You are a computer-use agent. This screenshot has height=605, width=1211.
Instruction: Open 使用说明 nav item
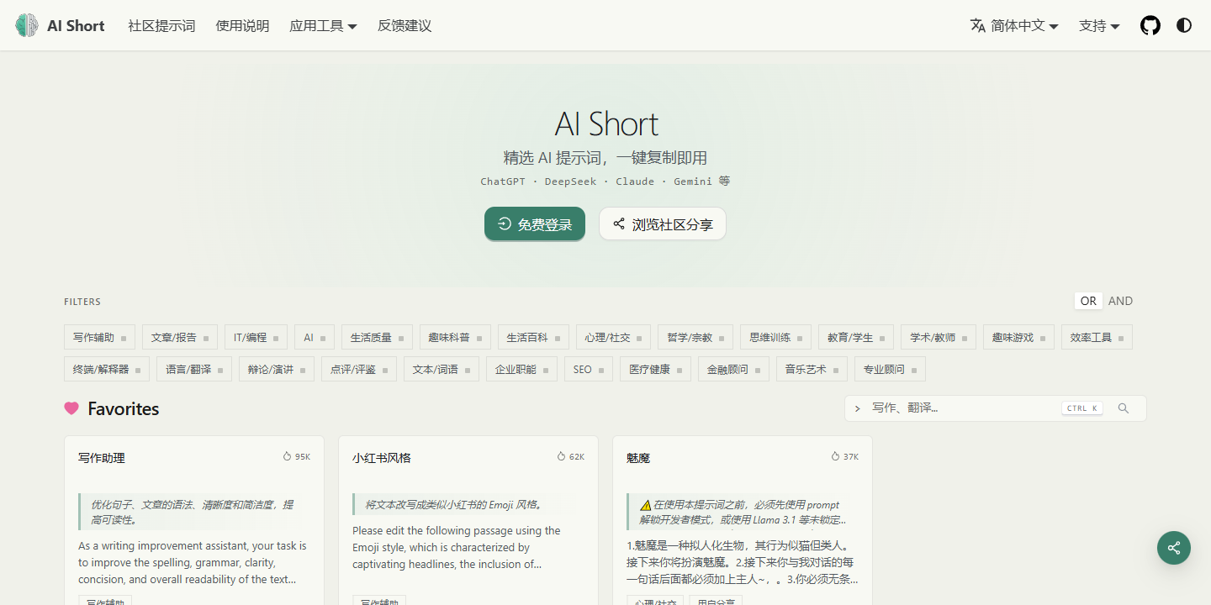point(242,25)
